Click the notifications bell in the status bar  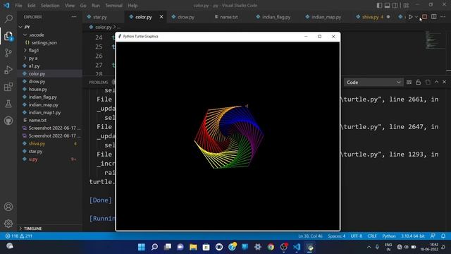tap(443, 236)
